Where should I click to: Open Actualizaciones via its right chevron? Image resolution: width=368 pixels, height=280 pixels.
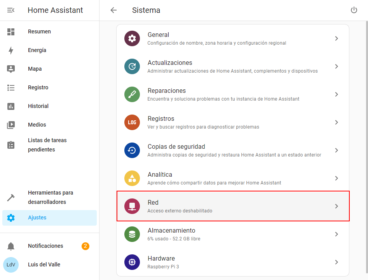337,66
